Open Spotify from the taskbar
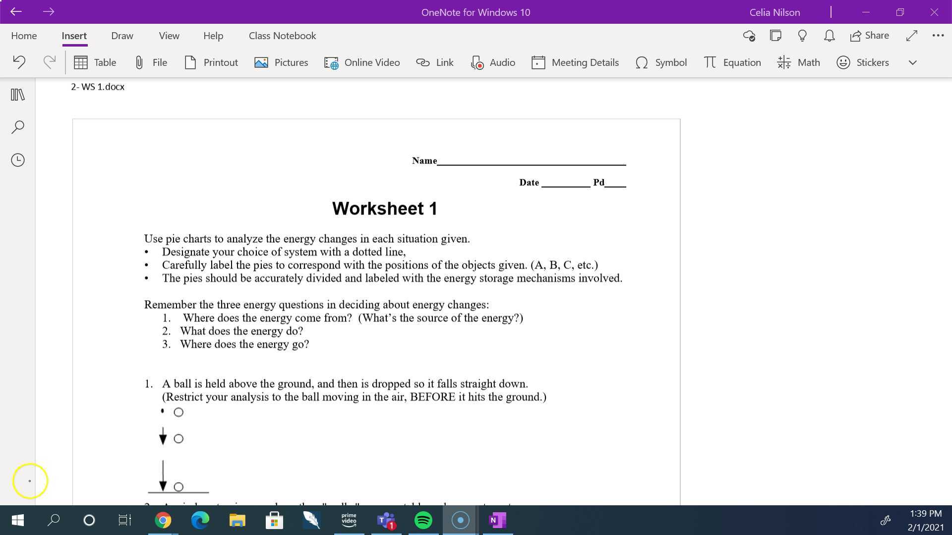This screenshot has width=952, height=535. click(423, 520)
